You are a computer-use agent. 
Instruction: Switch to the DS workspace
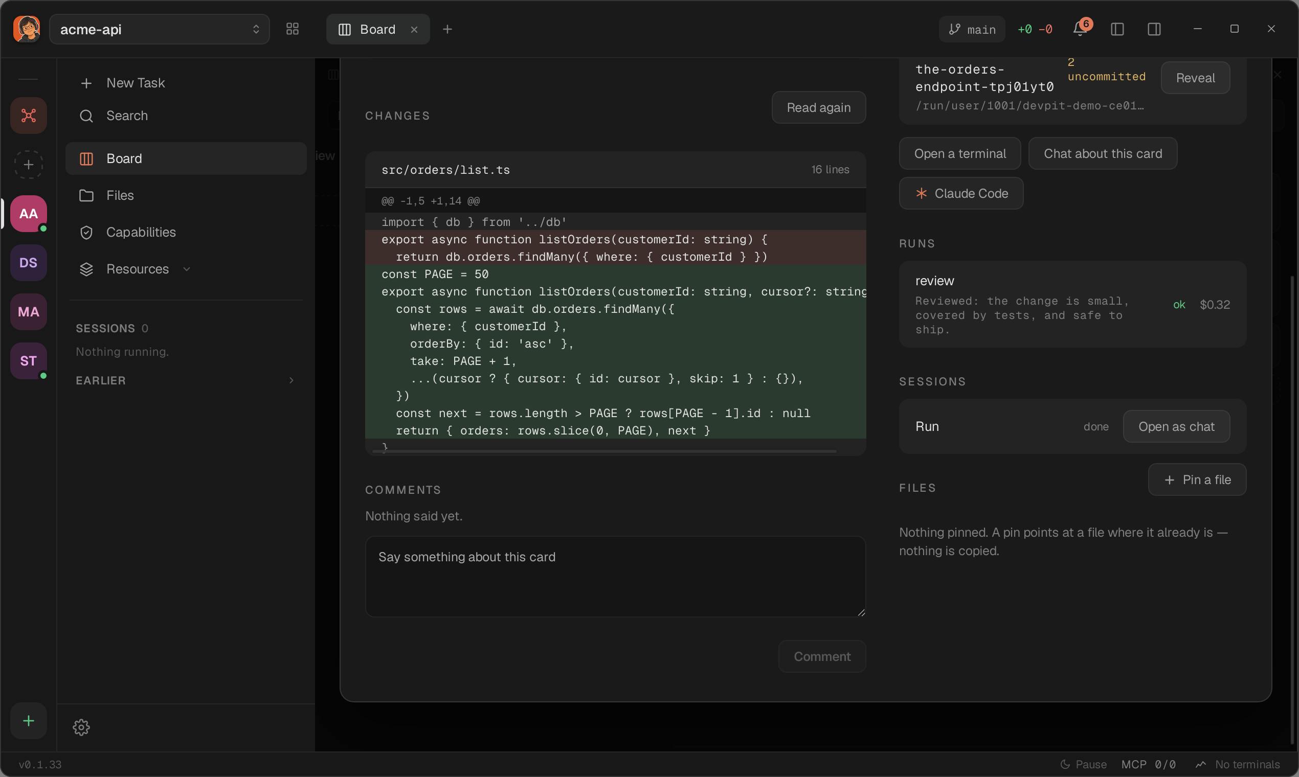[x=29, y=262]
